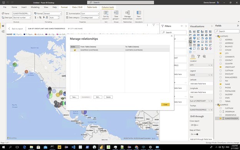Remove CITY from Location well

tap(212, 65)
